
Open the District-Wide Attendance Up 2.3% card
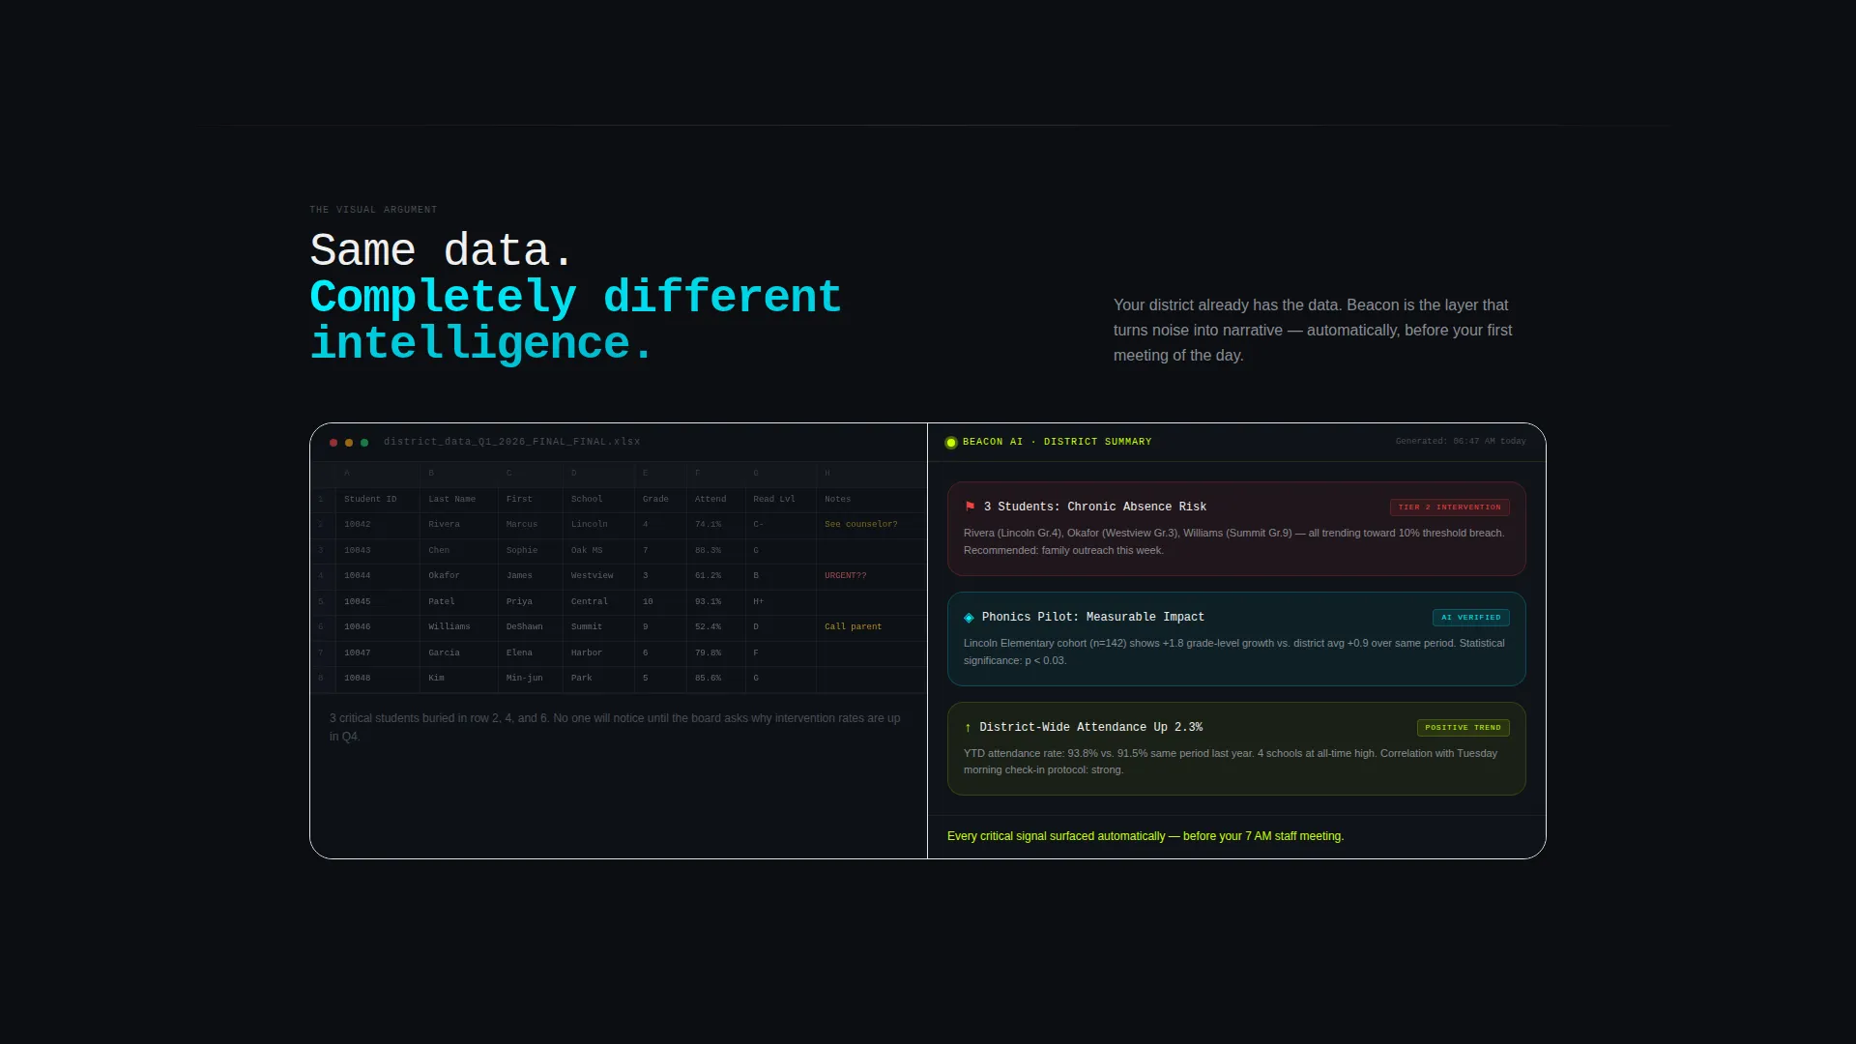[1236, 749]
